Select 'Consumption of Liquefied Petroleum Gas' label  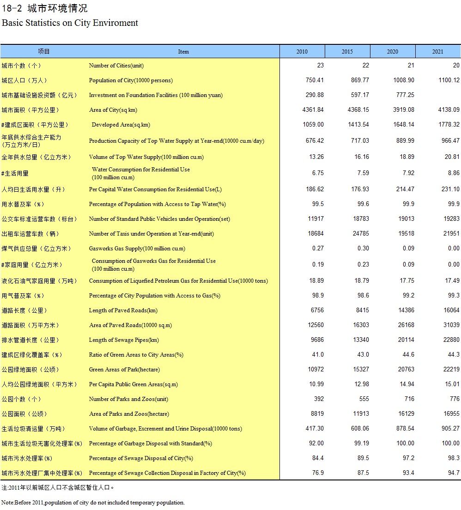point(178,281)
